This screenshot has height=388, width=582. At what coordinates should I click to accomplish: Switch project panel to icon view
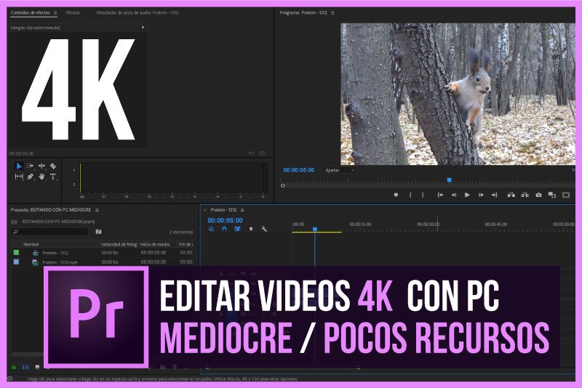pos(37,367)
